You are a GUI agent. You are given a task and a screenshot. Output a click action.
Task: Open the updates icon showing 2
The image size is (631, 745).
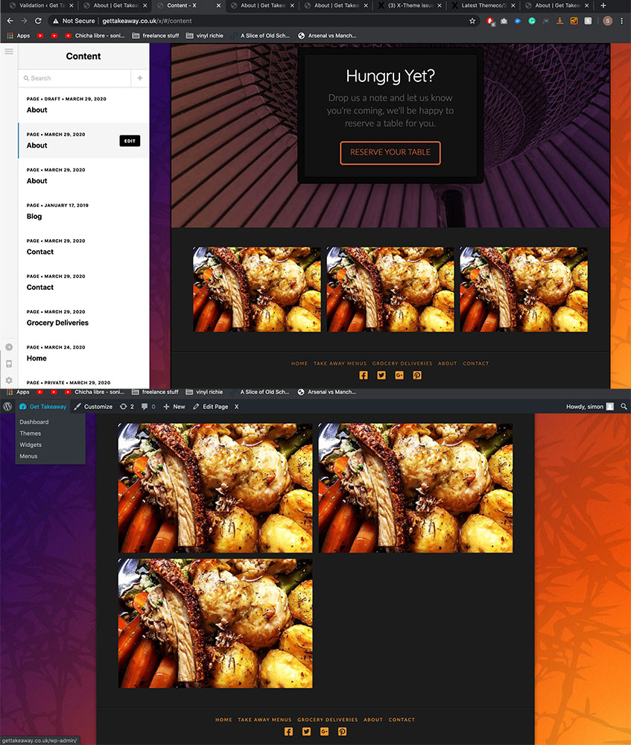pos(127,407)
